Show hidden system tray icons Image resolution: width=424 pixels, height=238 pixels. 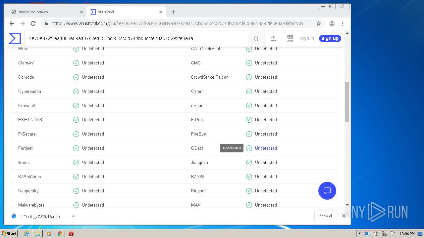360,234
